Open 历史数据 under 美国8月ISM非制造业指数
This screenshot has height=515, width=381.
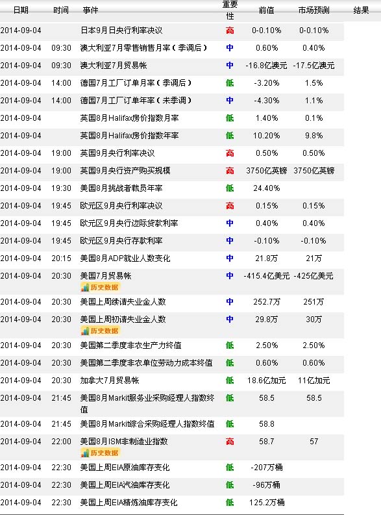[x=101, y=453]
